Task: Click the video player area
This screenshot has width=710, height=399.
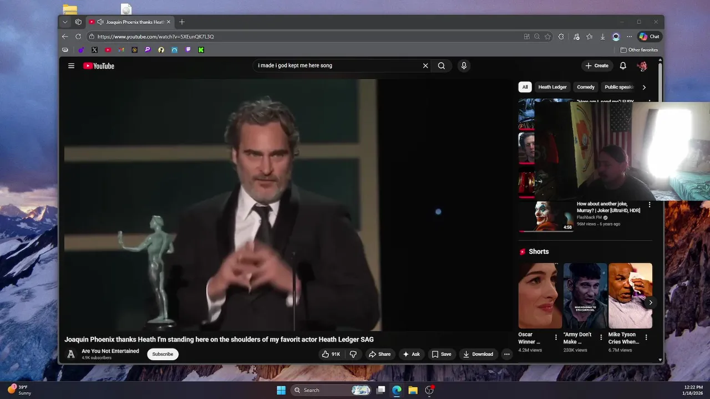Action: pos(288,205)
